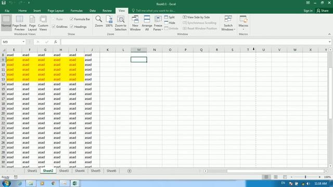Open the Formulas tab

coord(76,10)
